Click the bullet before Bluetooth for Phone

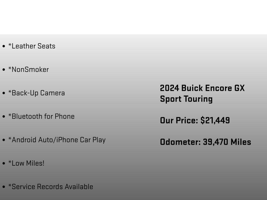(x=4, y=117)
